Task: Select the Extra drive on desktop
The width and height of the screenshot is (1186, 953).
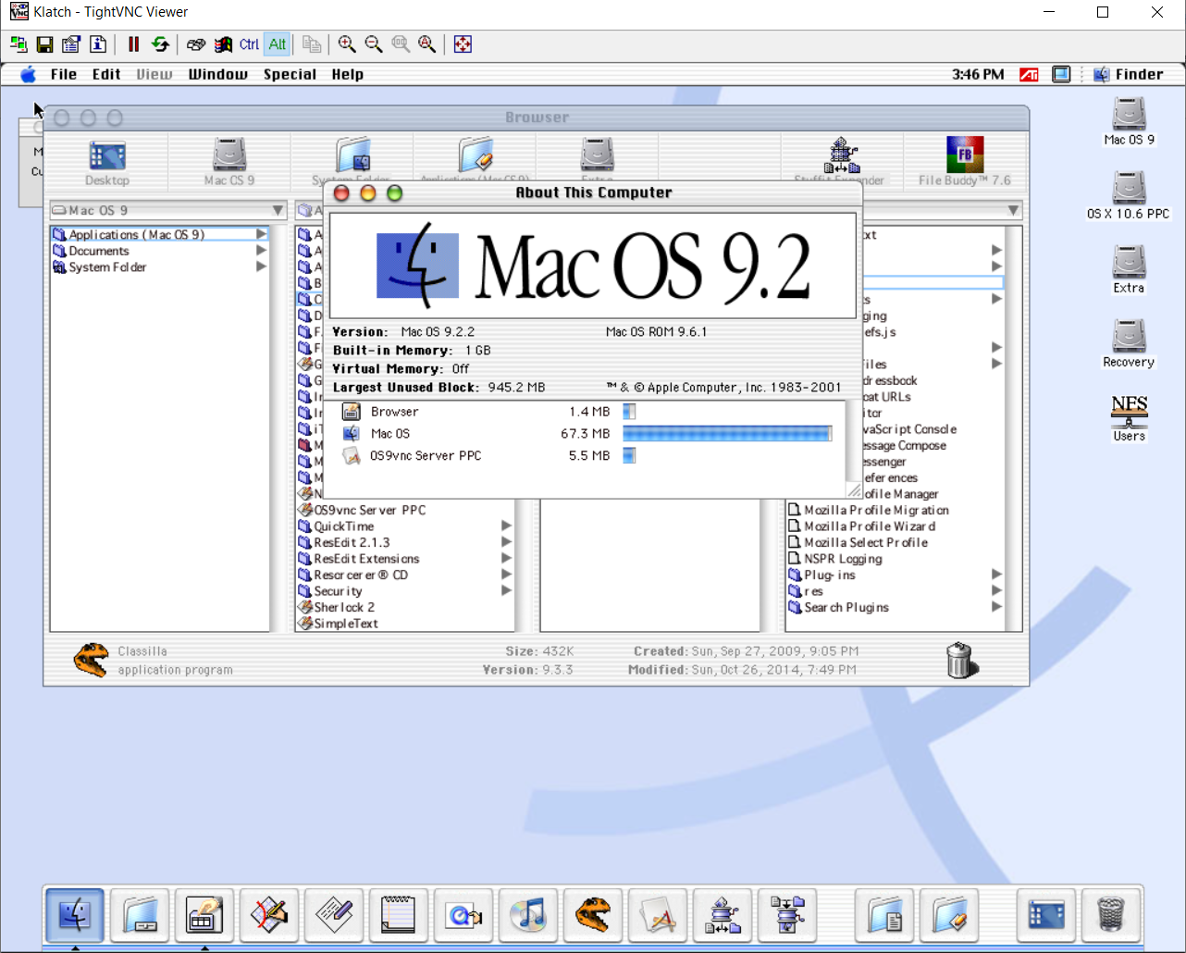Action: [x=1129, y=270]
